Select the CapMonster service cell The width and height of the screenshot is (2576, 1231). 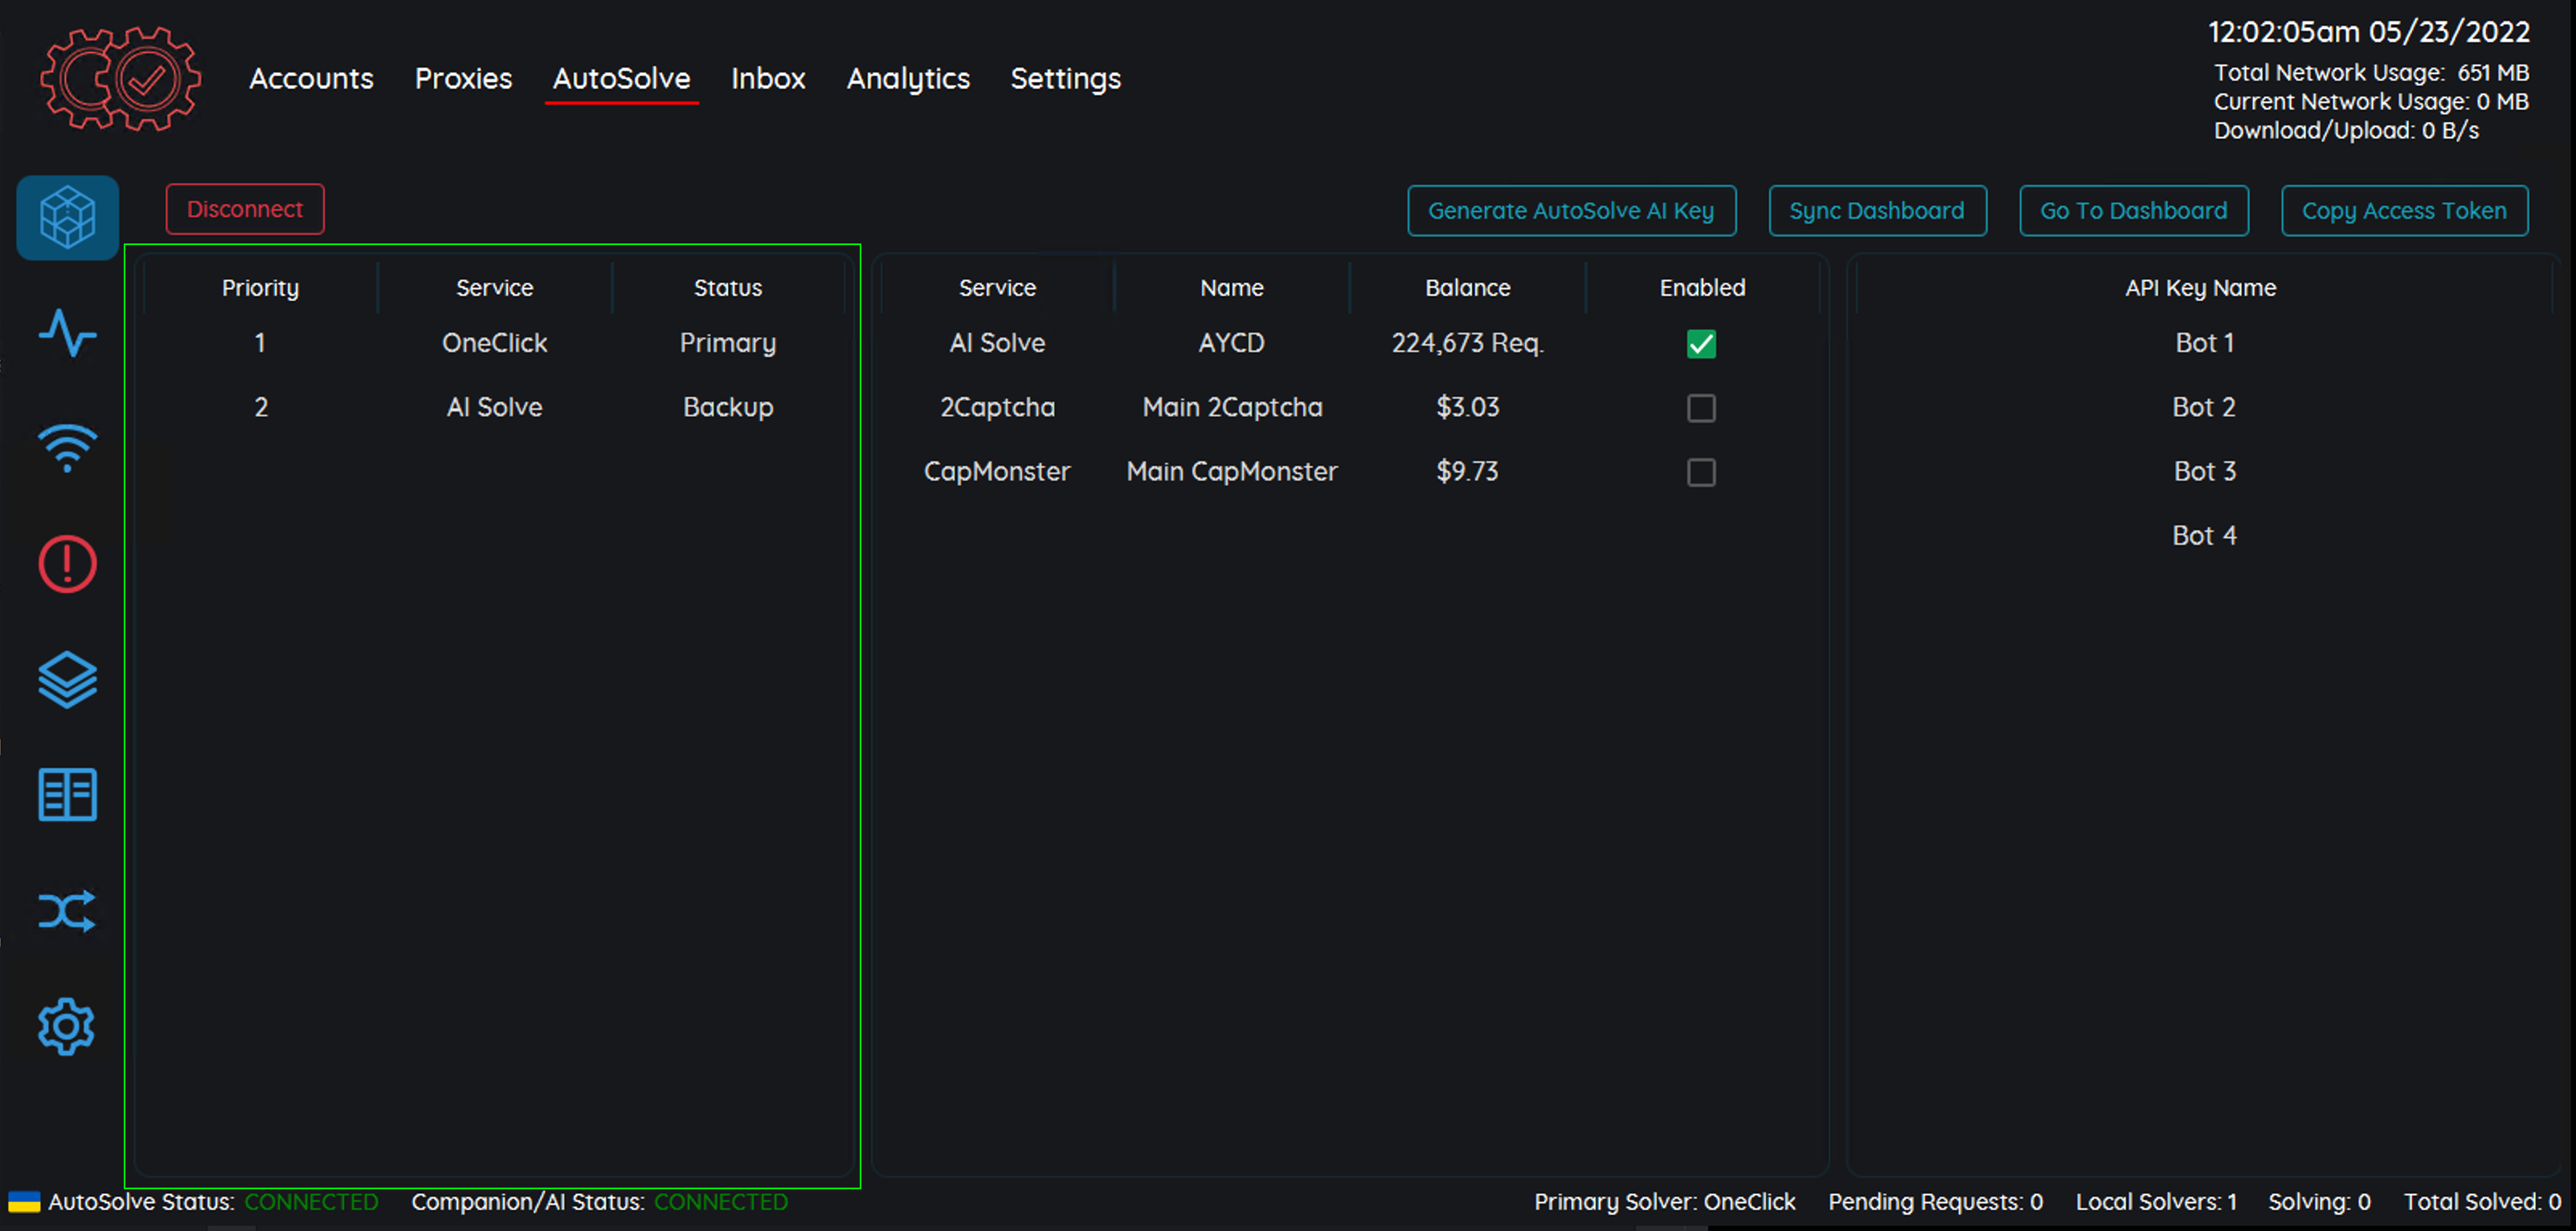pyautogui.click(x=997, y=471)
